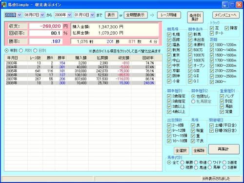The width and height of the screenshot is (244, 183).
Task: Sort table by 年月日 column header
Action: 16,58
